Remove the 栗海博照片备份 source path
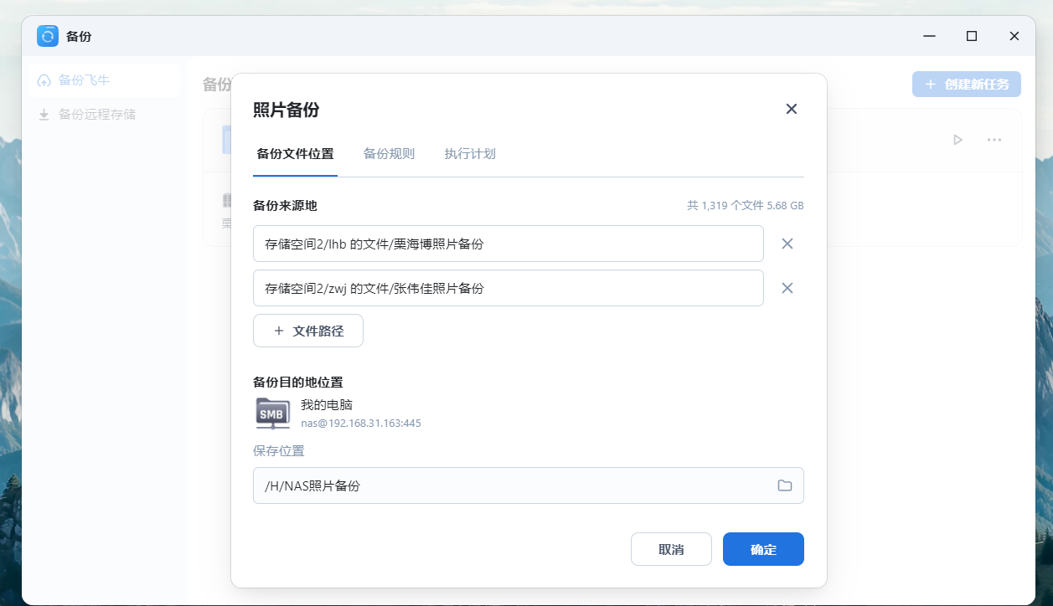This screenshot has height=606, width=1053. (787, 244)
